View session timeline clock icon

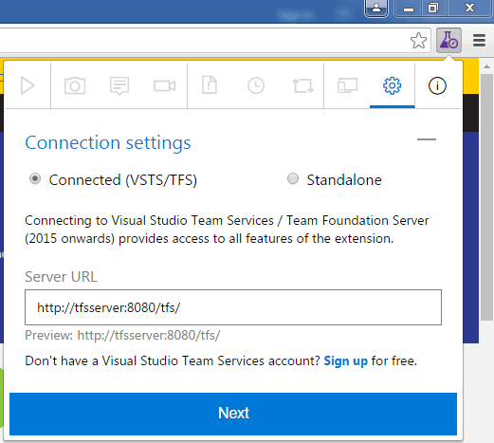click(256, 85)
